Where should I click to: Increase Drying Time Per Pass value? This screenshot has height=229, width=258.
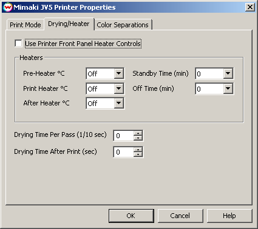coord(138,133)
